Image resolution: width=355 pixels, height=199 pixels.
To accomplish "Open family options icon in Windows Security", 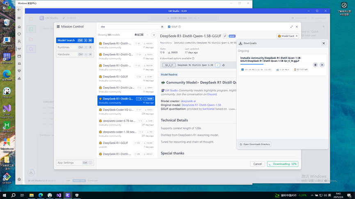I will (19, 78).
